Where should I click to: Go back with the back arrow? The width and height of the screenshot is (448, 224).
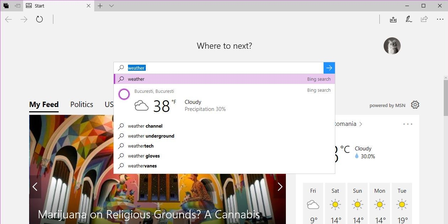[x=9, y=19]
